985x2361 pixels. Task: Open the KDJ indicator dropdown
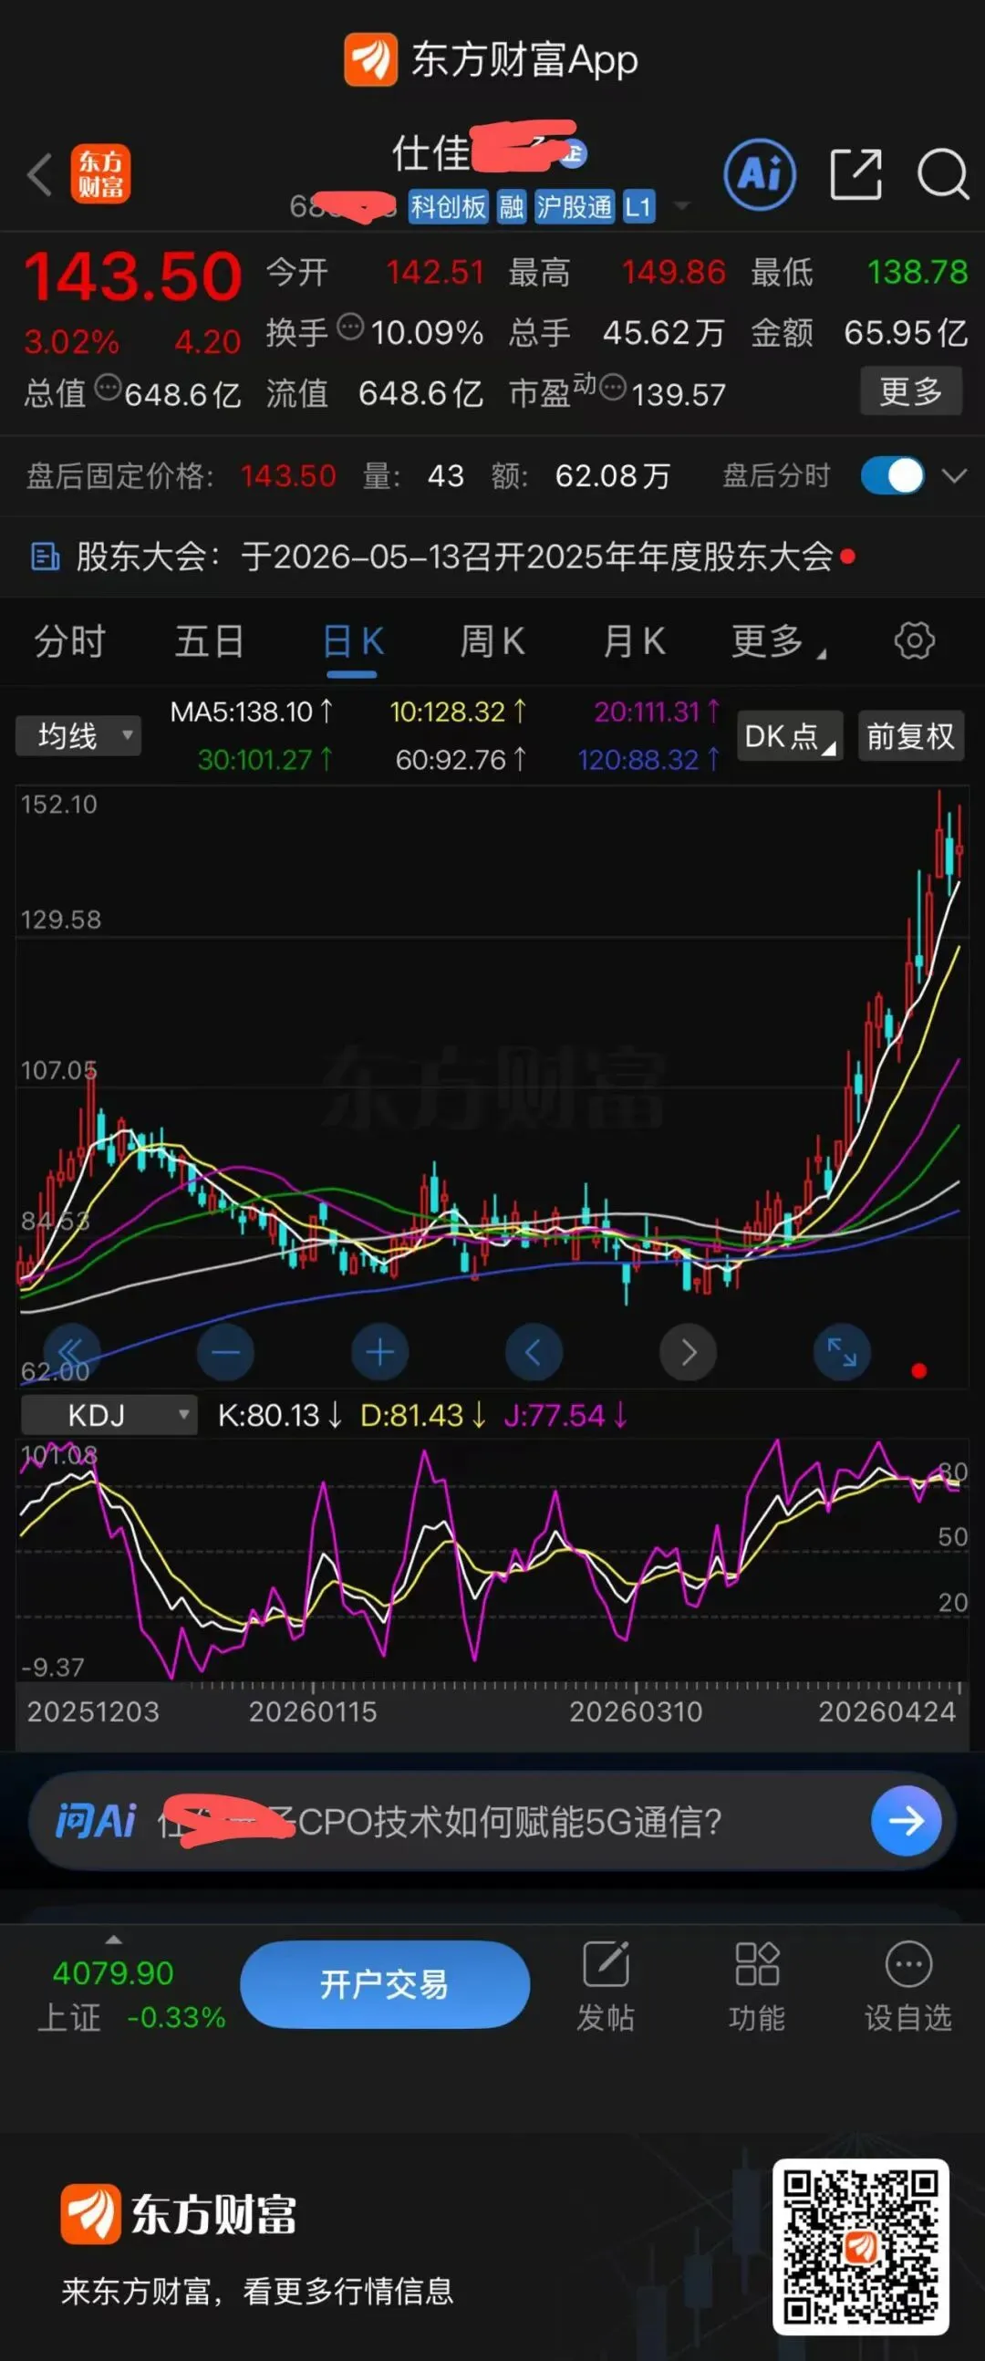[x=109, y=1415]
